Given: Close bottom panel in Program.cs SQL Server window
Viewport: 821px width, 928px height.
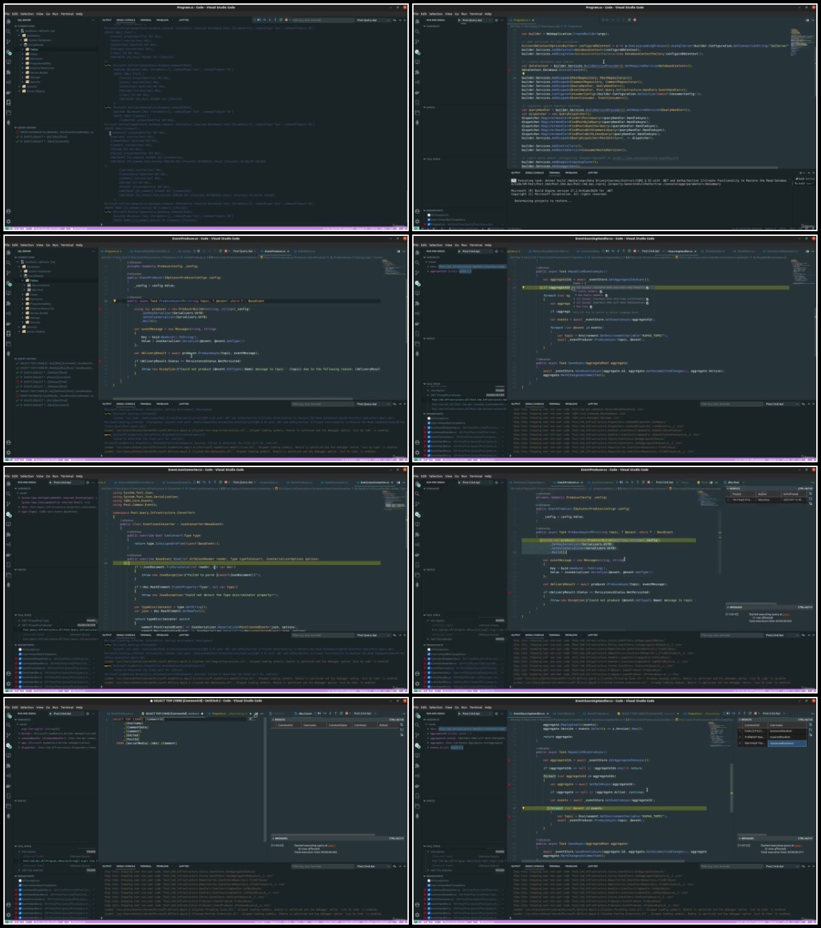Looking at the screenshot, I should (x=405, y=20).
